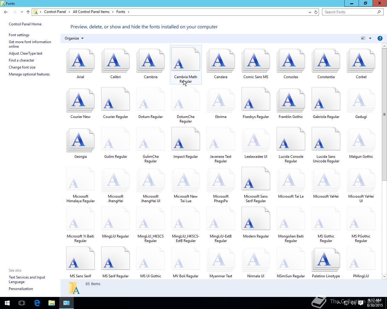Select the Constantia font icon
Screen dimensions: 387x309
coord(326,61)
